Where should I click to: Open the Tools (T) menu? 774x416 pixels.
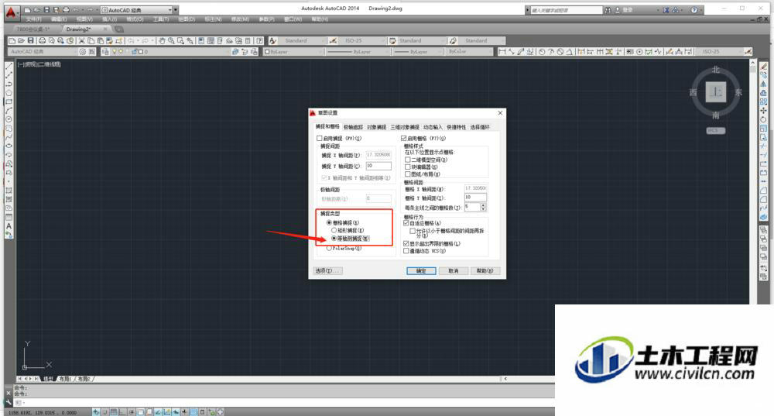click(161, 19)
